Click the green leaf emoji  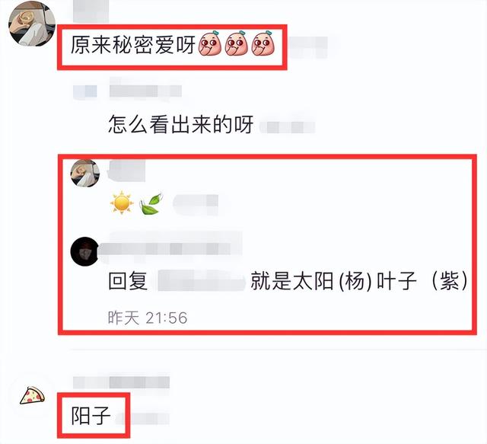151,204
